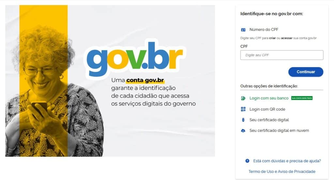Viewport: 334px width, 184px height.
Task: Select 'Login com seu banco' option
Action: (269, 98)
